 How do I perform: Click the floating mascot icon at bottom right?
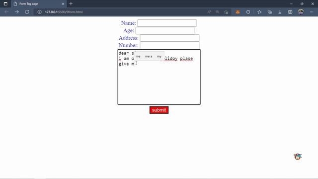298,157
